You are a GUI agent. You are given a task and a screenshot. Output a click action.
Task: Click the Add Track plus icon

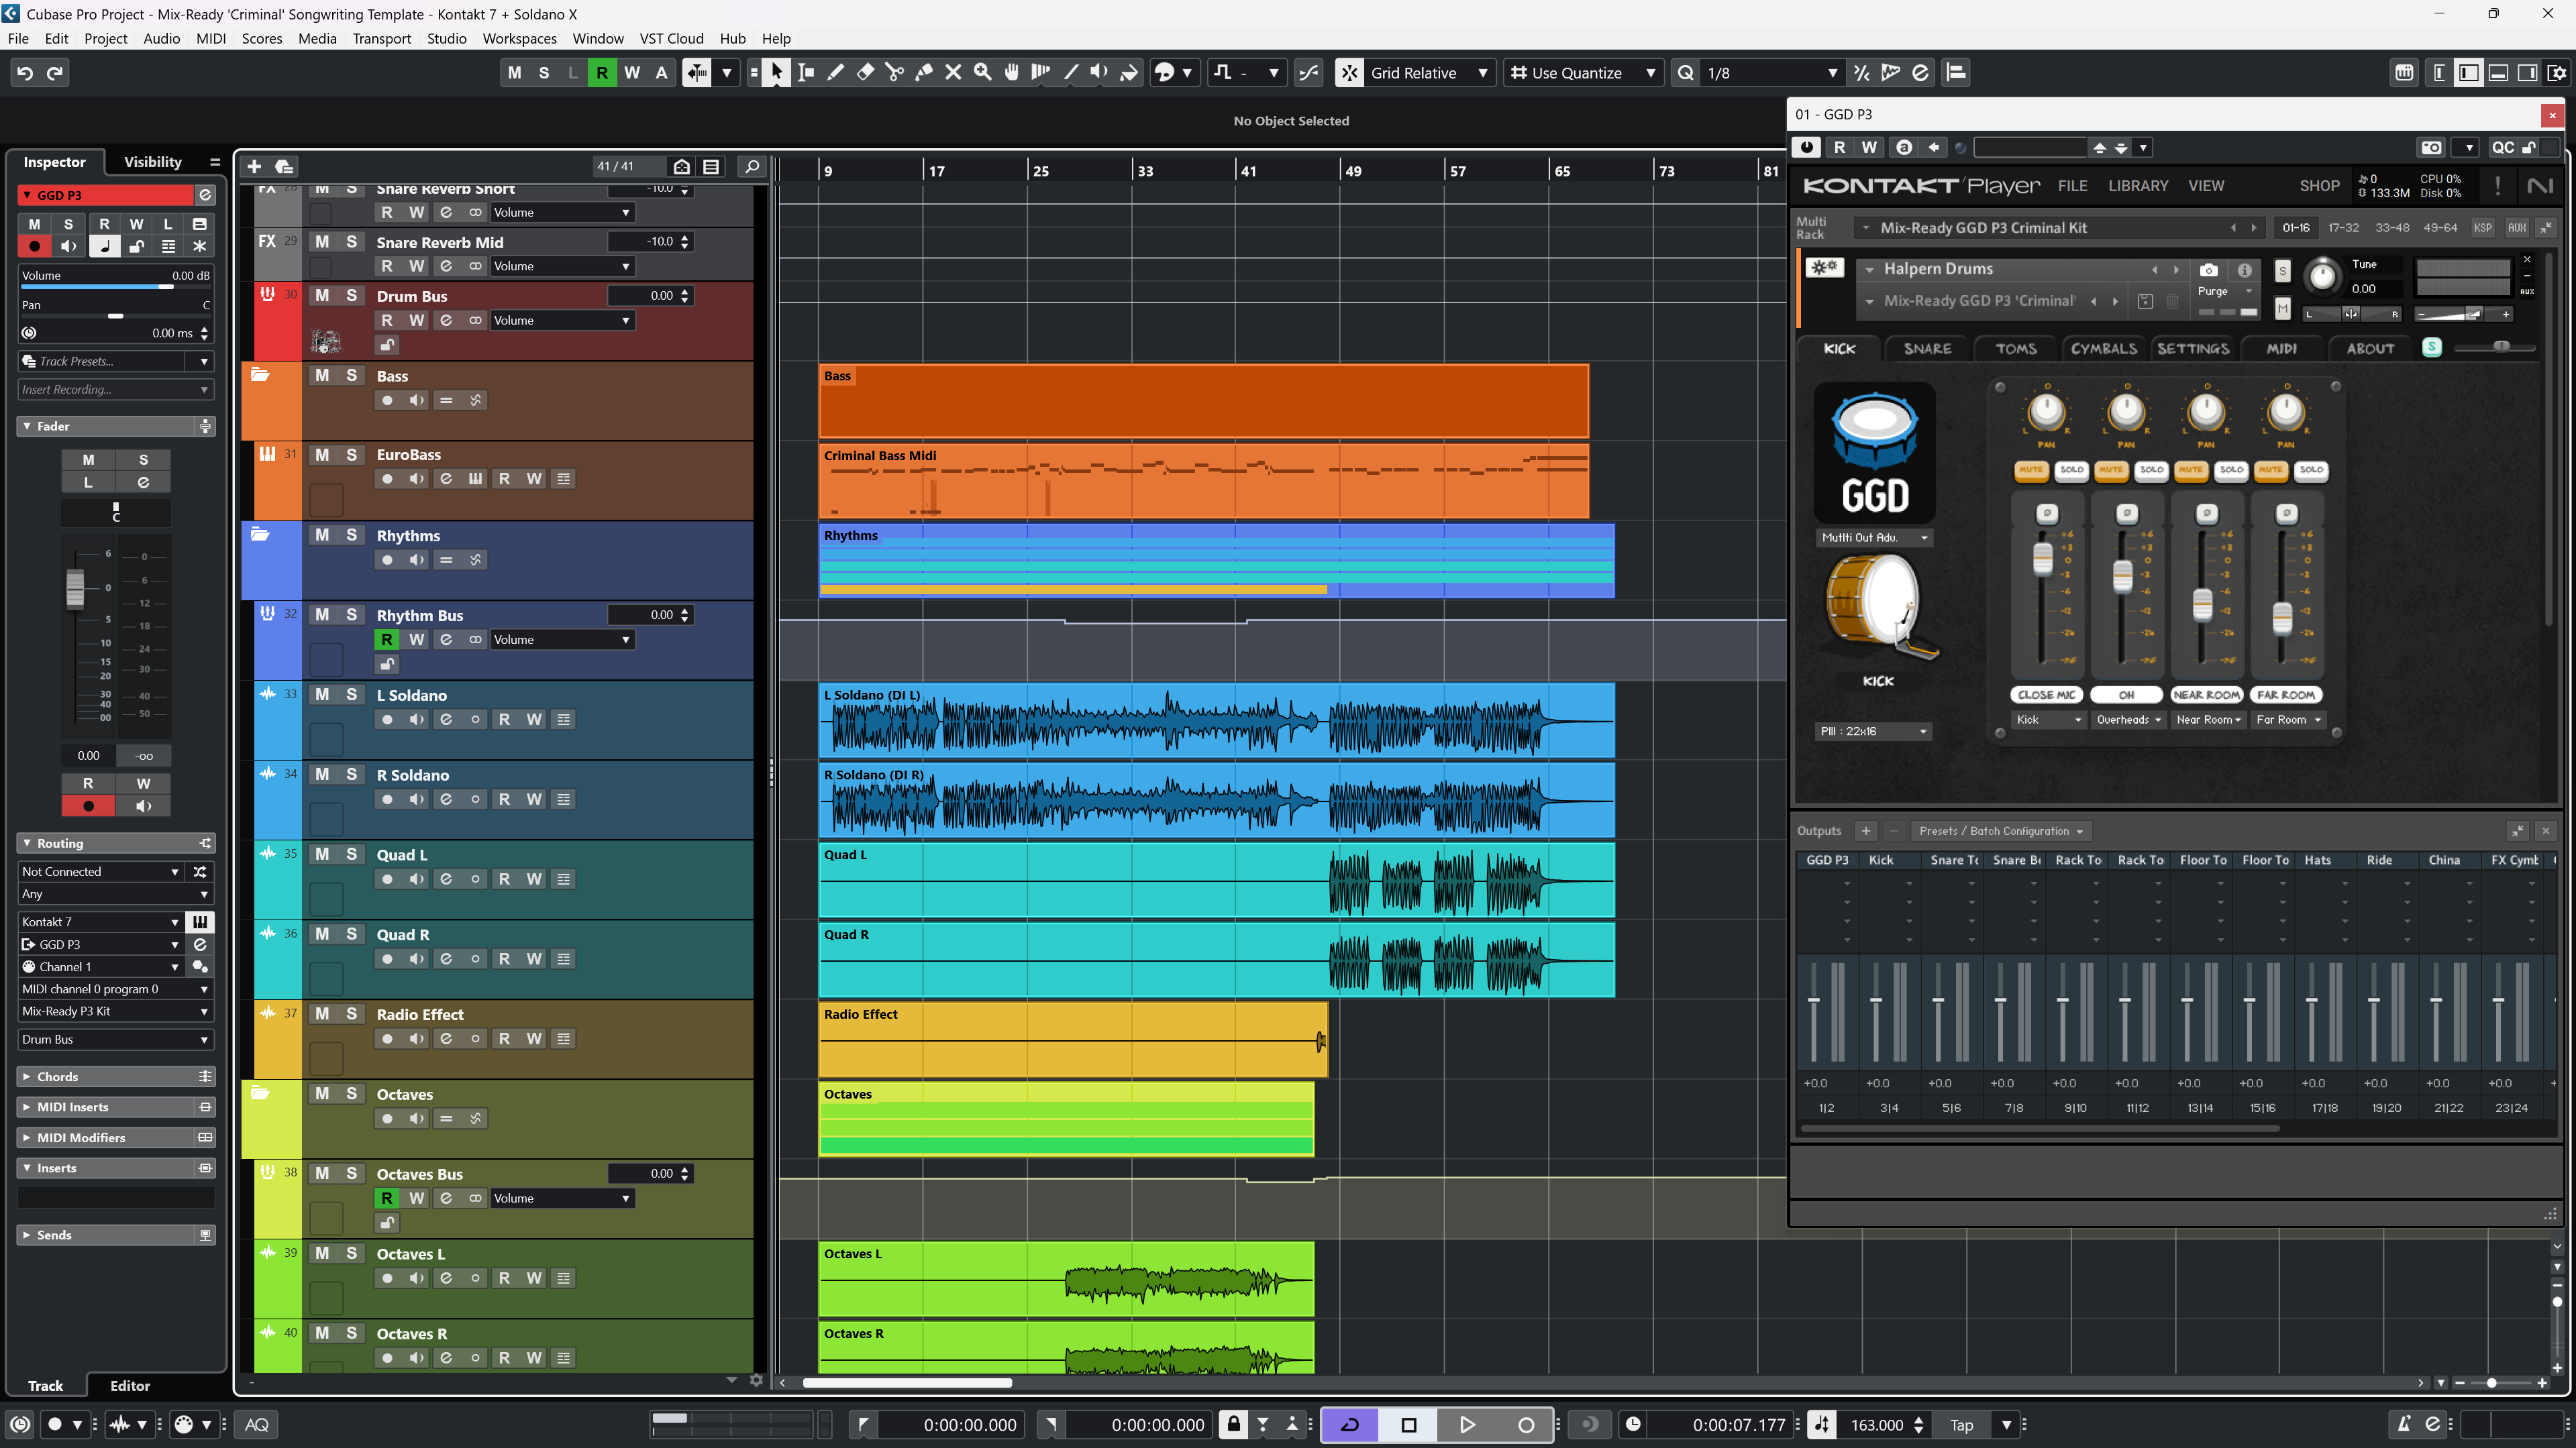point(254,167)
